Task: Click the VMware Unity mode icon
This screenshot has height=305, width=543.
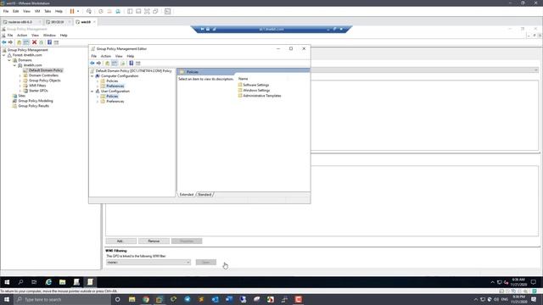Action: pos(155,11)
